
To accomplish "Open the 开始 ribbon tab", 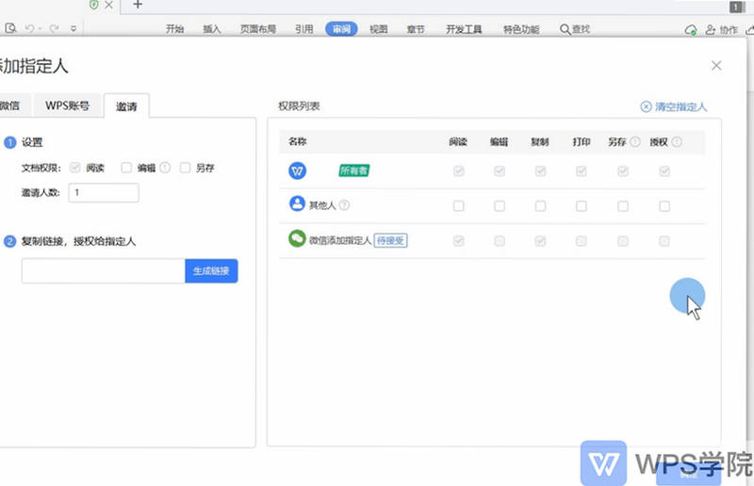I will coord(174,29).
